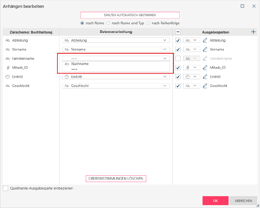This screenshot has width=260, height=208.
Task: Open the Geschlecht source column dropdown
Action: click(x=116, y=86)
